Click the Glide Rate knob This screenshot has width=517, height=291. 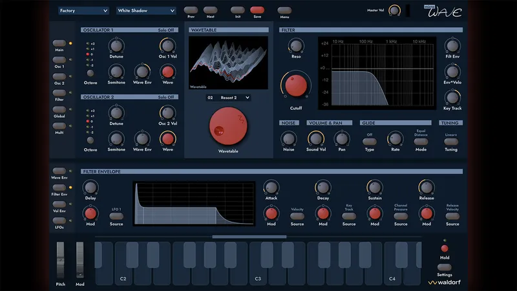coord(395,139)
